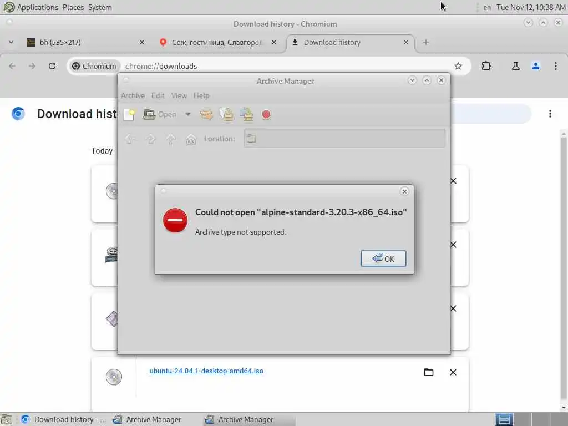
Task: Open the downloads page more actions menu
Action: click(x=550, y=114)
